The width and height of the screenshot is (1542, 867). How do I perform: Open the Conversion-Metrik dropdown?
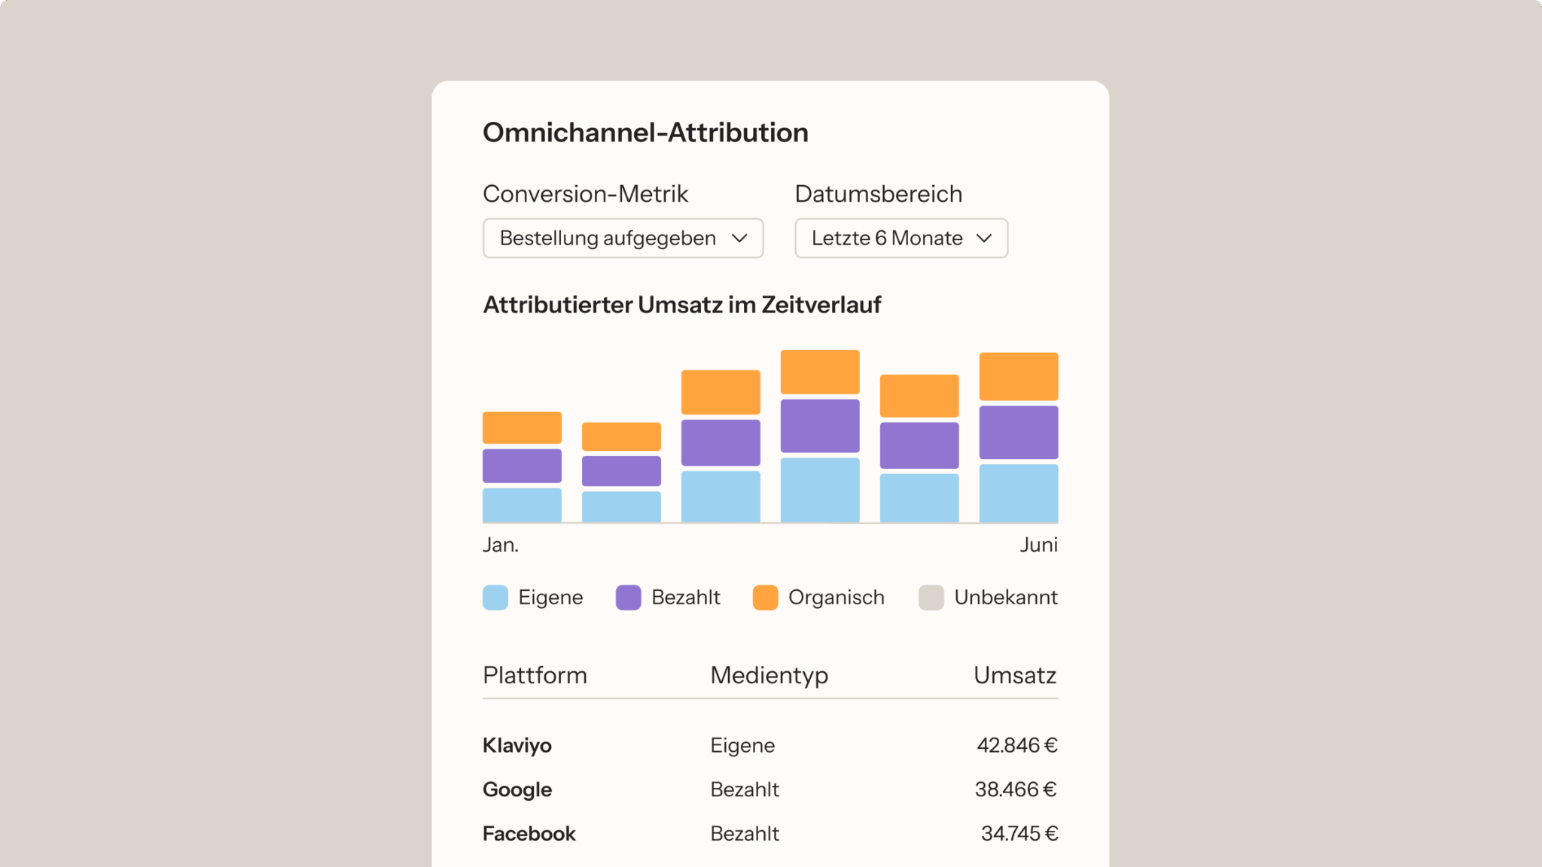tap(622, 239)
